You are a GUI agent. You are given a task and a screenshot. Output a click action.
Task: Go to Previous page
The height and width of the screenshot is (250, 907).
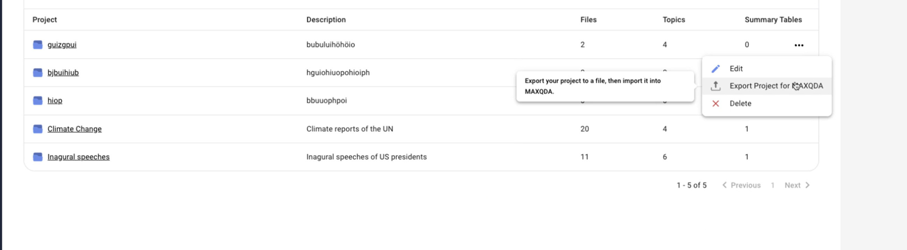point(742,185)
